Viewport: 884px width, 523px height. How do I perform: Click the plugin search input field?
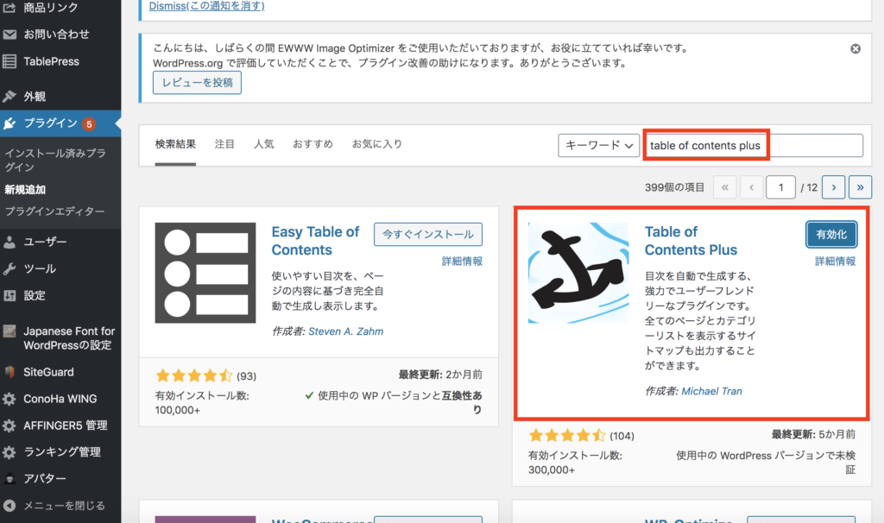point(755,145)
